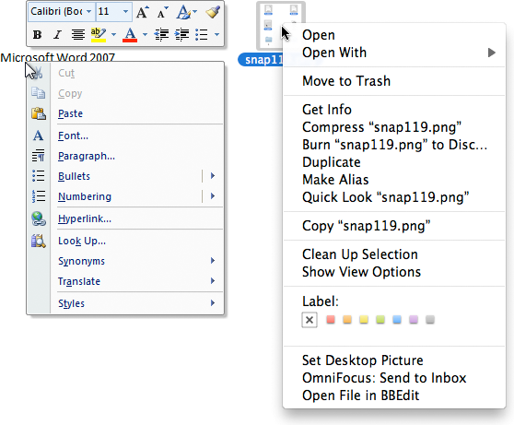Choose Make Alias
This screenshot has width=514, height=425.
[335, 180]
